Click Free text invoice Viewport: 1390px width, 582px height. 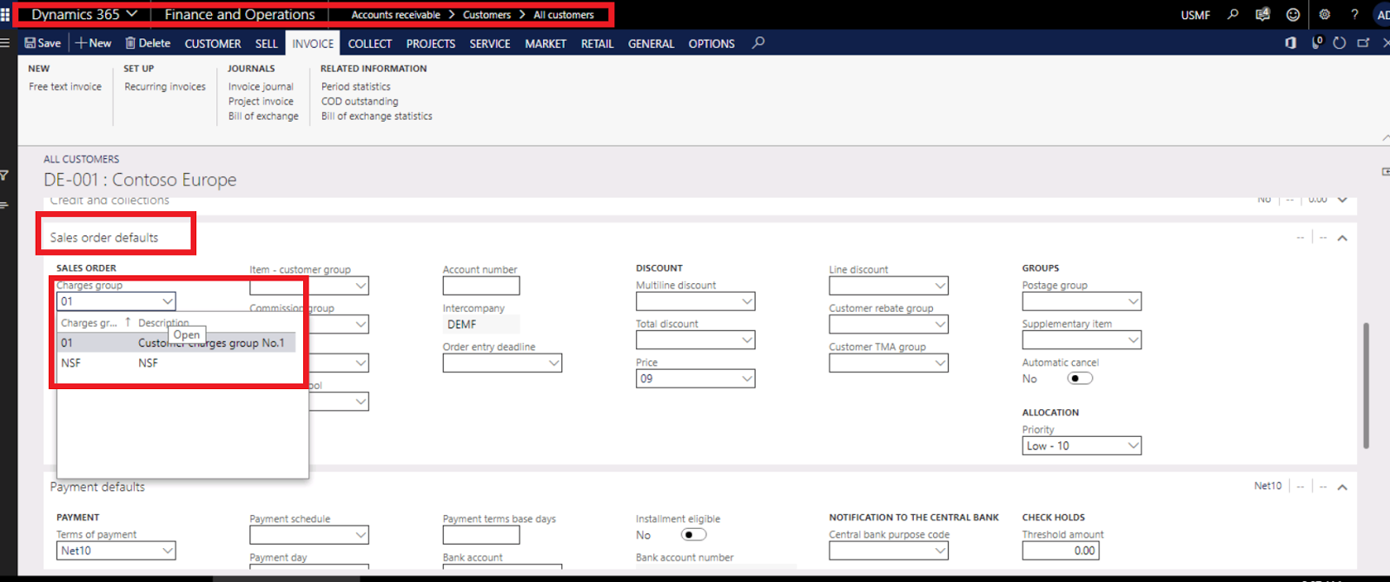point(65,87)
